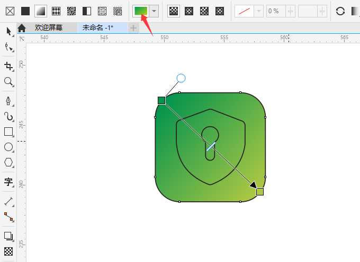360x262 pixels.
Task: Click the node color swatch with red slash
Action: [x=244, y=11]
